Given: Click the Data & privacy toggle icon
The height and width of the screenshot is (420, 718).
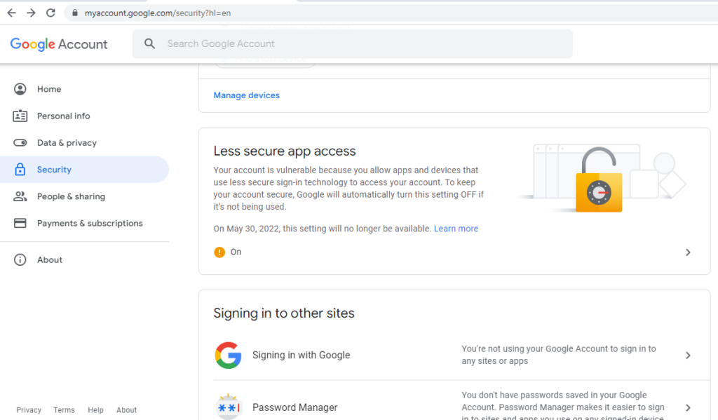Looking at the screenshot, I should click(20, 143).
